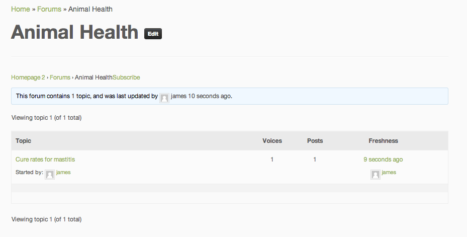The image size is (467, 237).
Task: Click the Freshness column header
Action: click(383, 141)
